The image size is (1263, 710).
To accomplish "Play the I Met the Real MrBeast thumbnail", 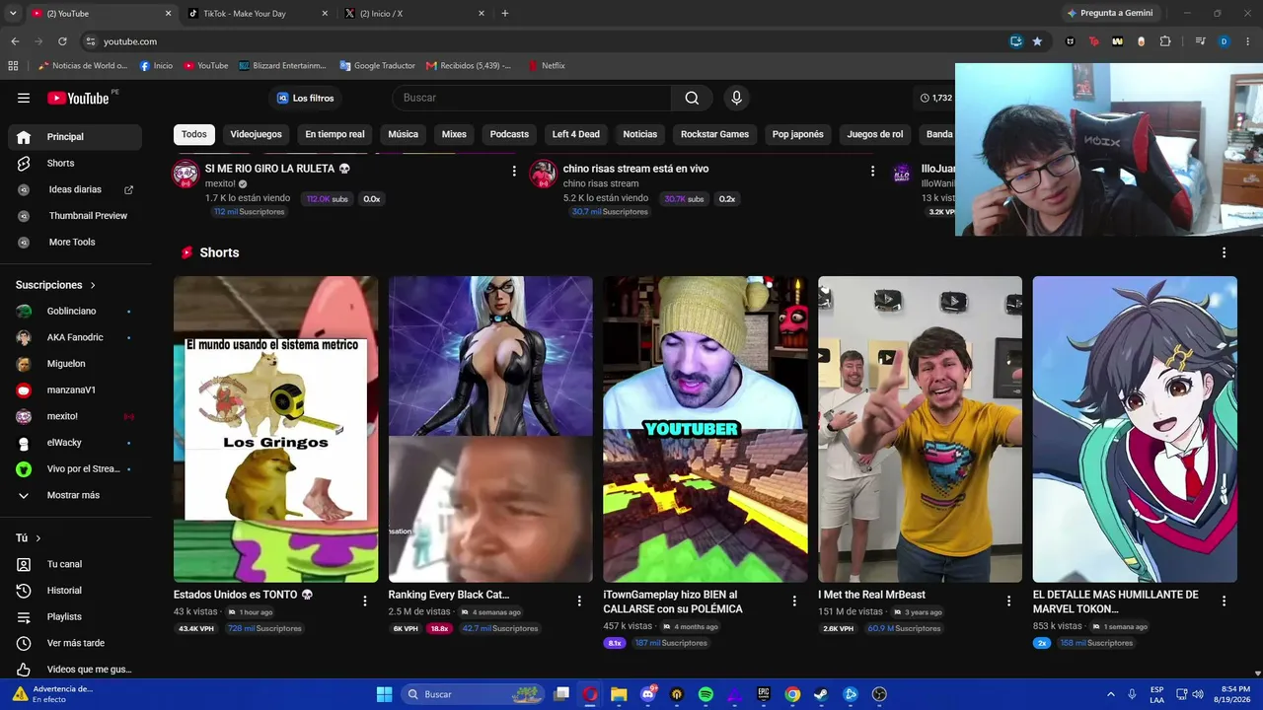I will [x=920, y=429].
